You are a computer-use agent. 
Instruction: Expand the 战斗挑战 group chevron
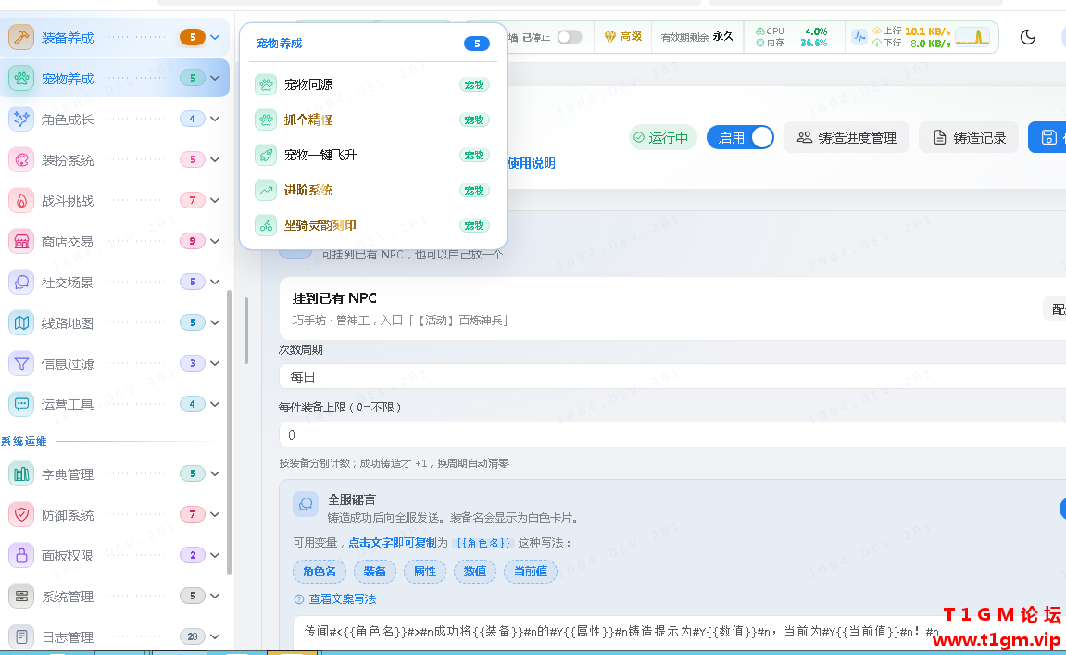click(215, 201)
